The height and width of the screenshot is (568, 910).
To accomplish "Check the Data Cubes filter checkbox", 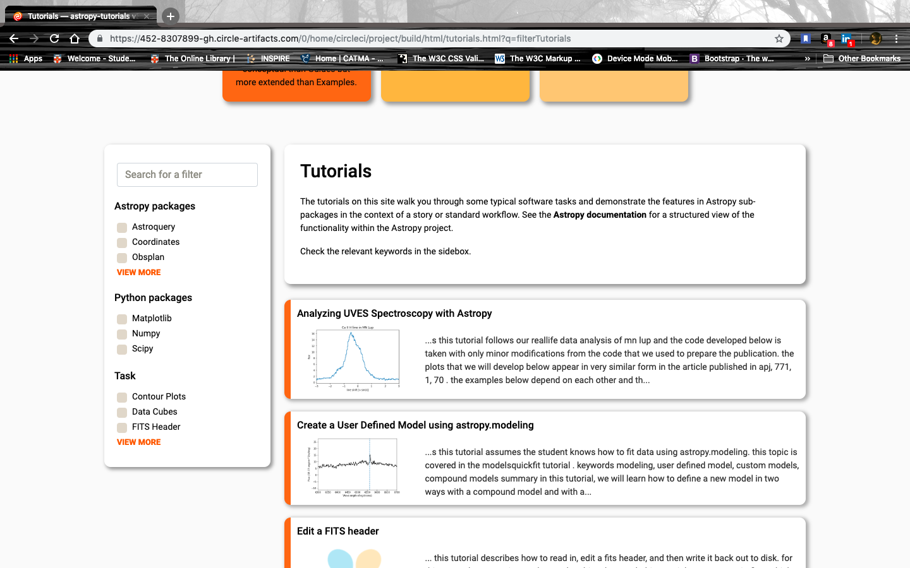I will pos(122,412).
